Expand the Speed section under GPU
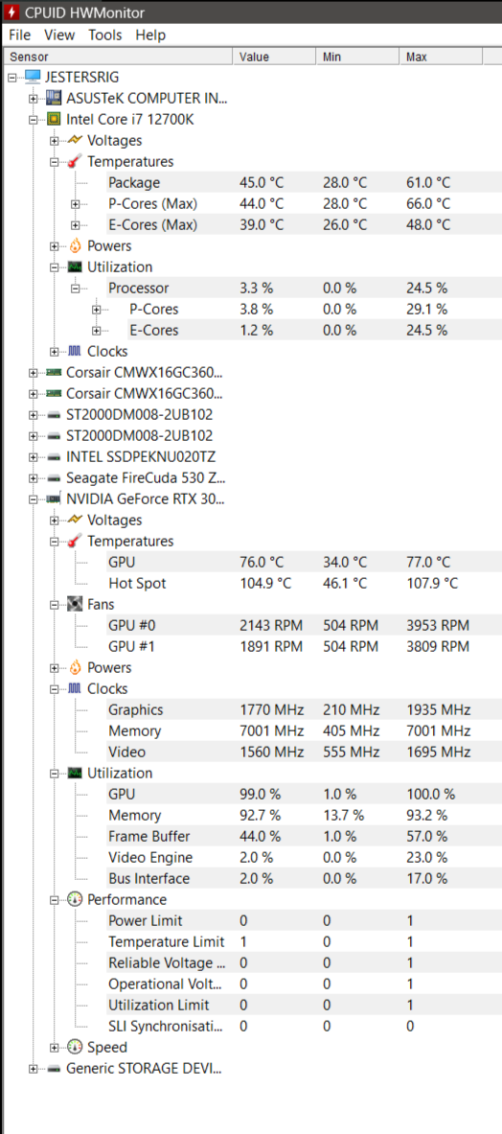Viewport: 502px width, 1134px height. (55, 1047)
